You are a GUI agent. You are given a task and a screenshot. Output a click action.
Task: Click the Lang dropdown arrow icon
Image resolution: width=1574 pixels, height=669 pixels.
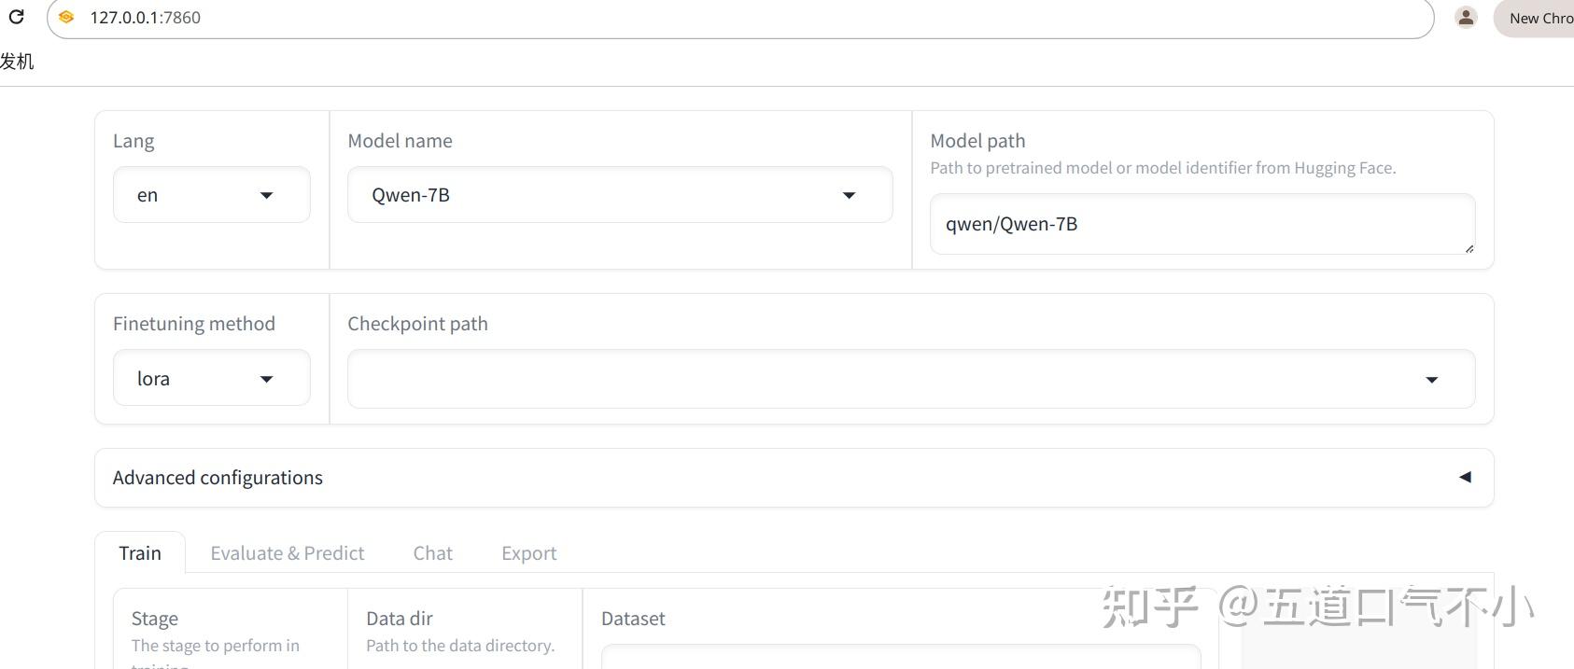tap(267, 195)
